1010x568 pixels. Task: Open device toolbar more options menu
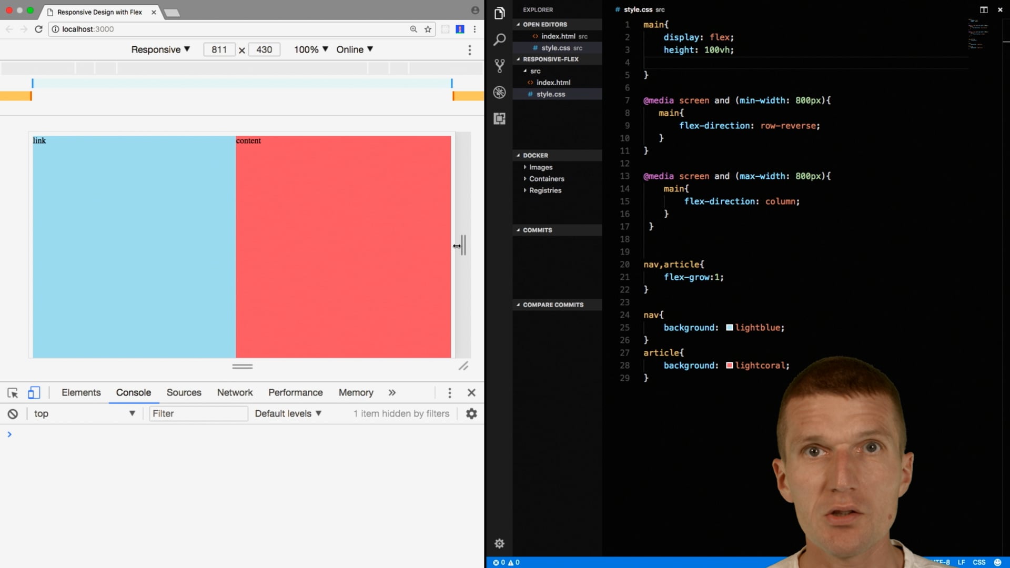(x=470, y=49)
